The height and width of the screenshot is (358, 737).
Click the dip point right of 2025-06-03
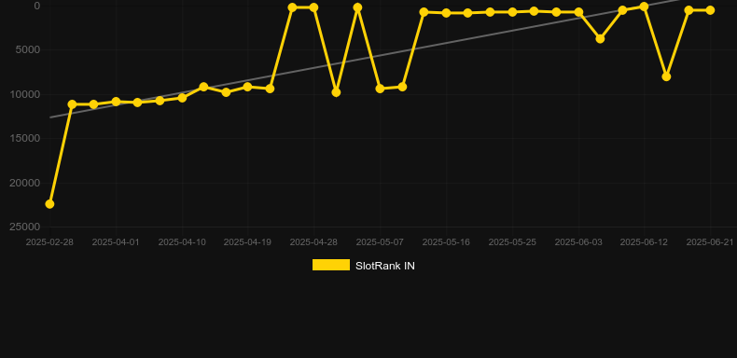coord(600,38)
